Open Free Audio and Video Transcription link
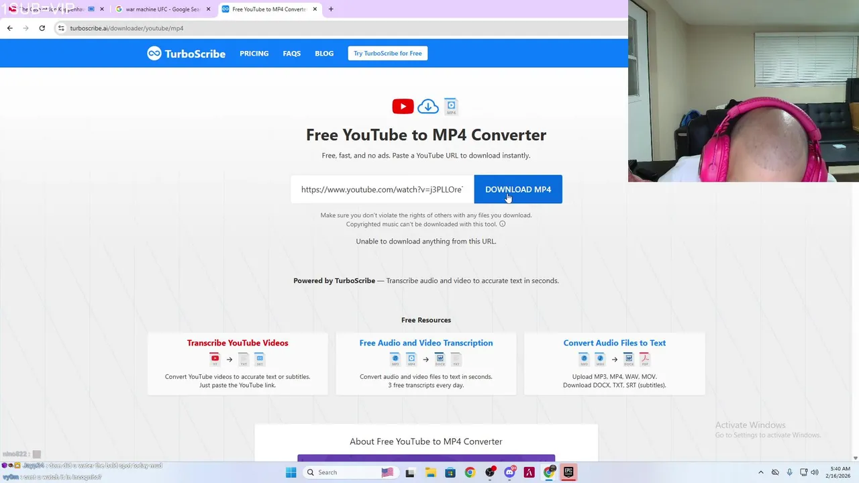This screenshot has width=859, height=483. coord(425,343)
